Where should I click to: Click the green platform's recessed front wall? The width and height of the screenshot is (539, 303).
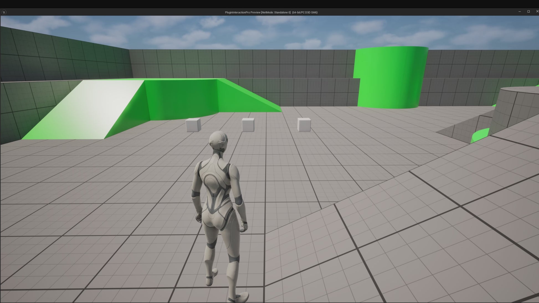(181, 98)
